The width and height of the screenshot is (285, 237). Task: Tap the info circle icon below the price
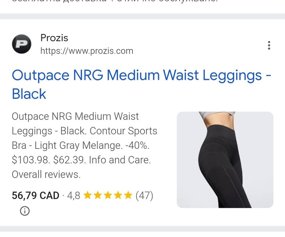[25, 211]
